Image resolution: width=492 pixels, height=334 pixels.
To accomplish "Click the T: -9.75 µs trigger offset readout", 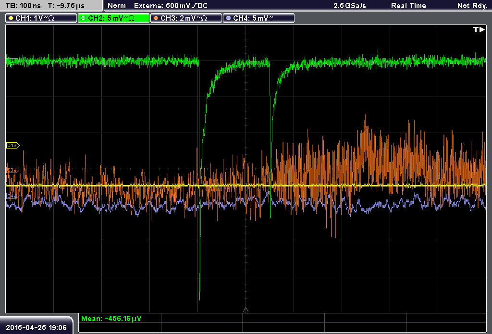I will click(66, 6).
